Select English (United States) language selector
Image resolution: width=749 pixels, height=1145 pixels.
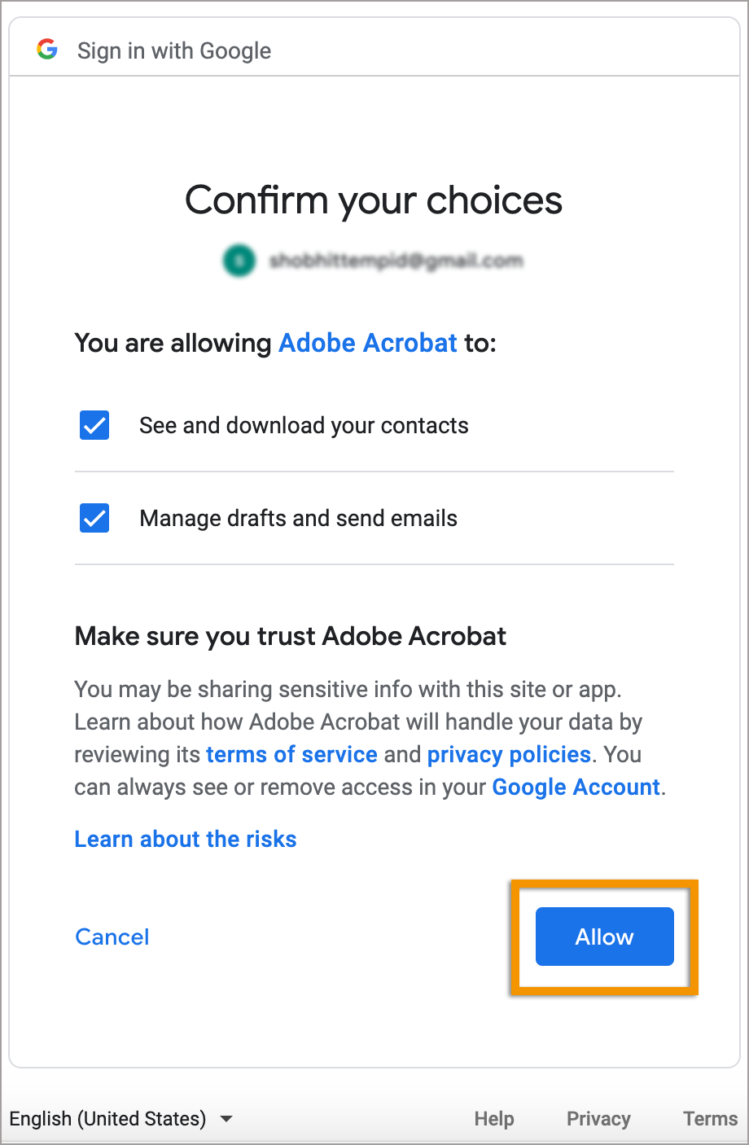coord(107,1119)
